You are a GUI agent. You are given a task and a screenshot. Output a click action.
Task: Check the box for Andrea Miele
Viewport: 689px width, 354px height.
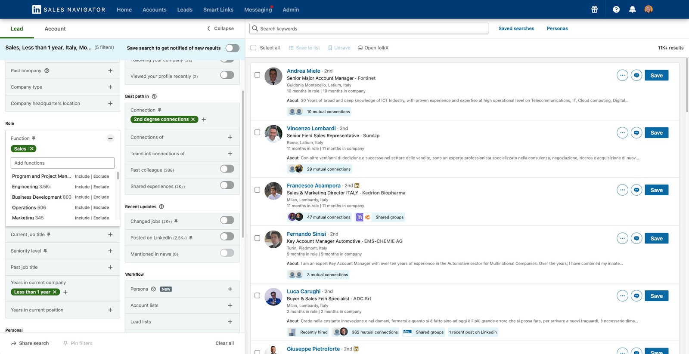click(257, 75)
